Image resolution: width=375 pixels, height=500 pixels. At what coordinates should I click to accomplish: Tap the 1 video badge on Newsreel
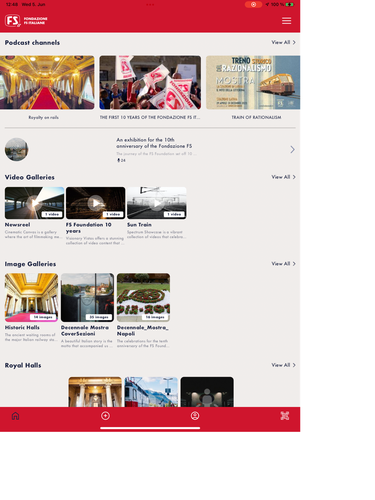tap(52, 214)
